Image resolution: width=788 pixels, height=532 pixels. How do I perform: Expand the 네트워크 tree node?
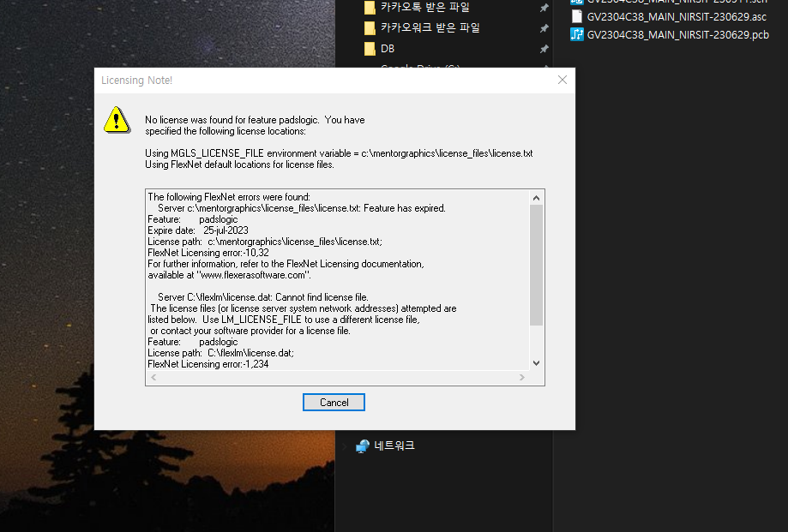(346, 446)
